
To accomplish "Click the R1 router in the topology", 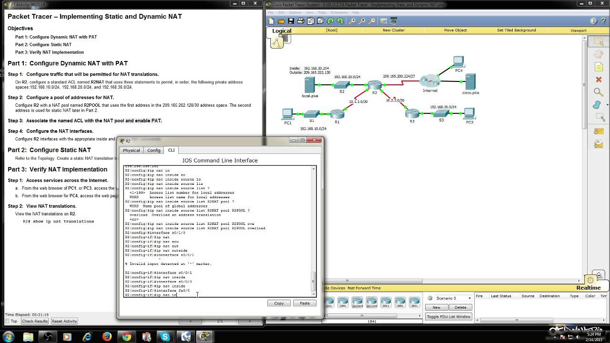I will (x=337, y=114).
